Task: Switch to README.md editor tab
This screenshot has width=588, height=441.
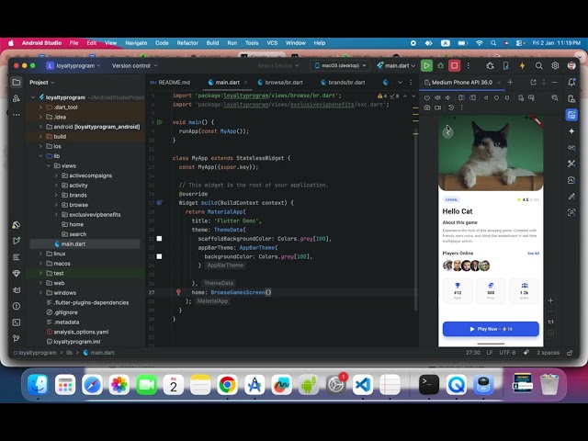Action: click(x=170, y=82)
